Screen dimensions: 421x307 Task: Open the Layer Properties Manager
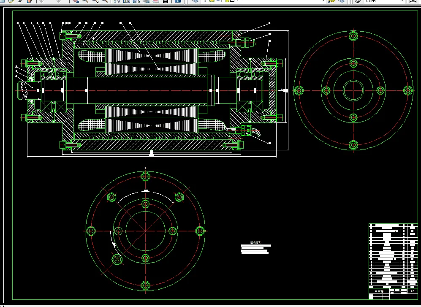point(195,1)
